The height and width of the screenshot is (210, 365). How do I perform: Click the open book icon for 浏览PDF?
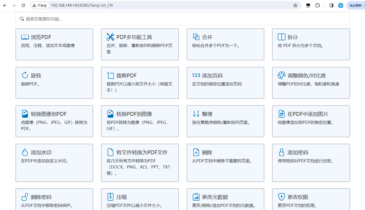click(x=25, y=37)
